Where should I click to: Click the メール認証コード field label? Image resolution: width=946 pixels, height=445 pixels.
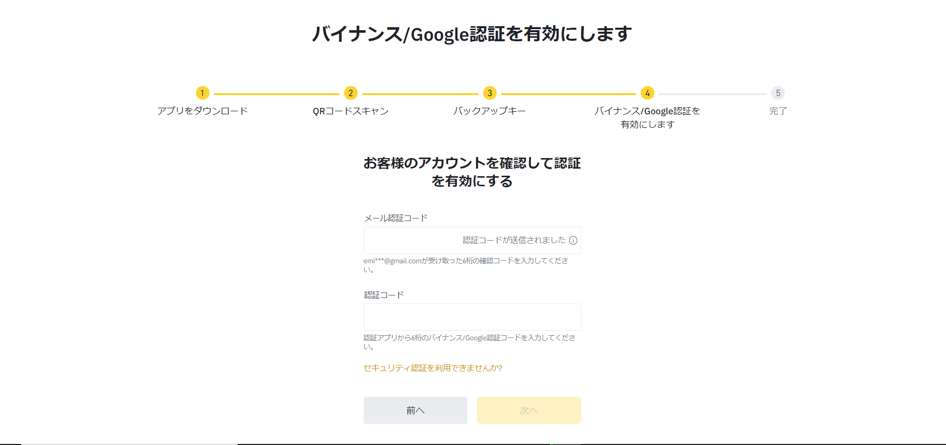point(396,218)
